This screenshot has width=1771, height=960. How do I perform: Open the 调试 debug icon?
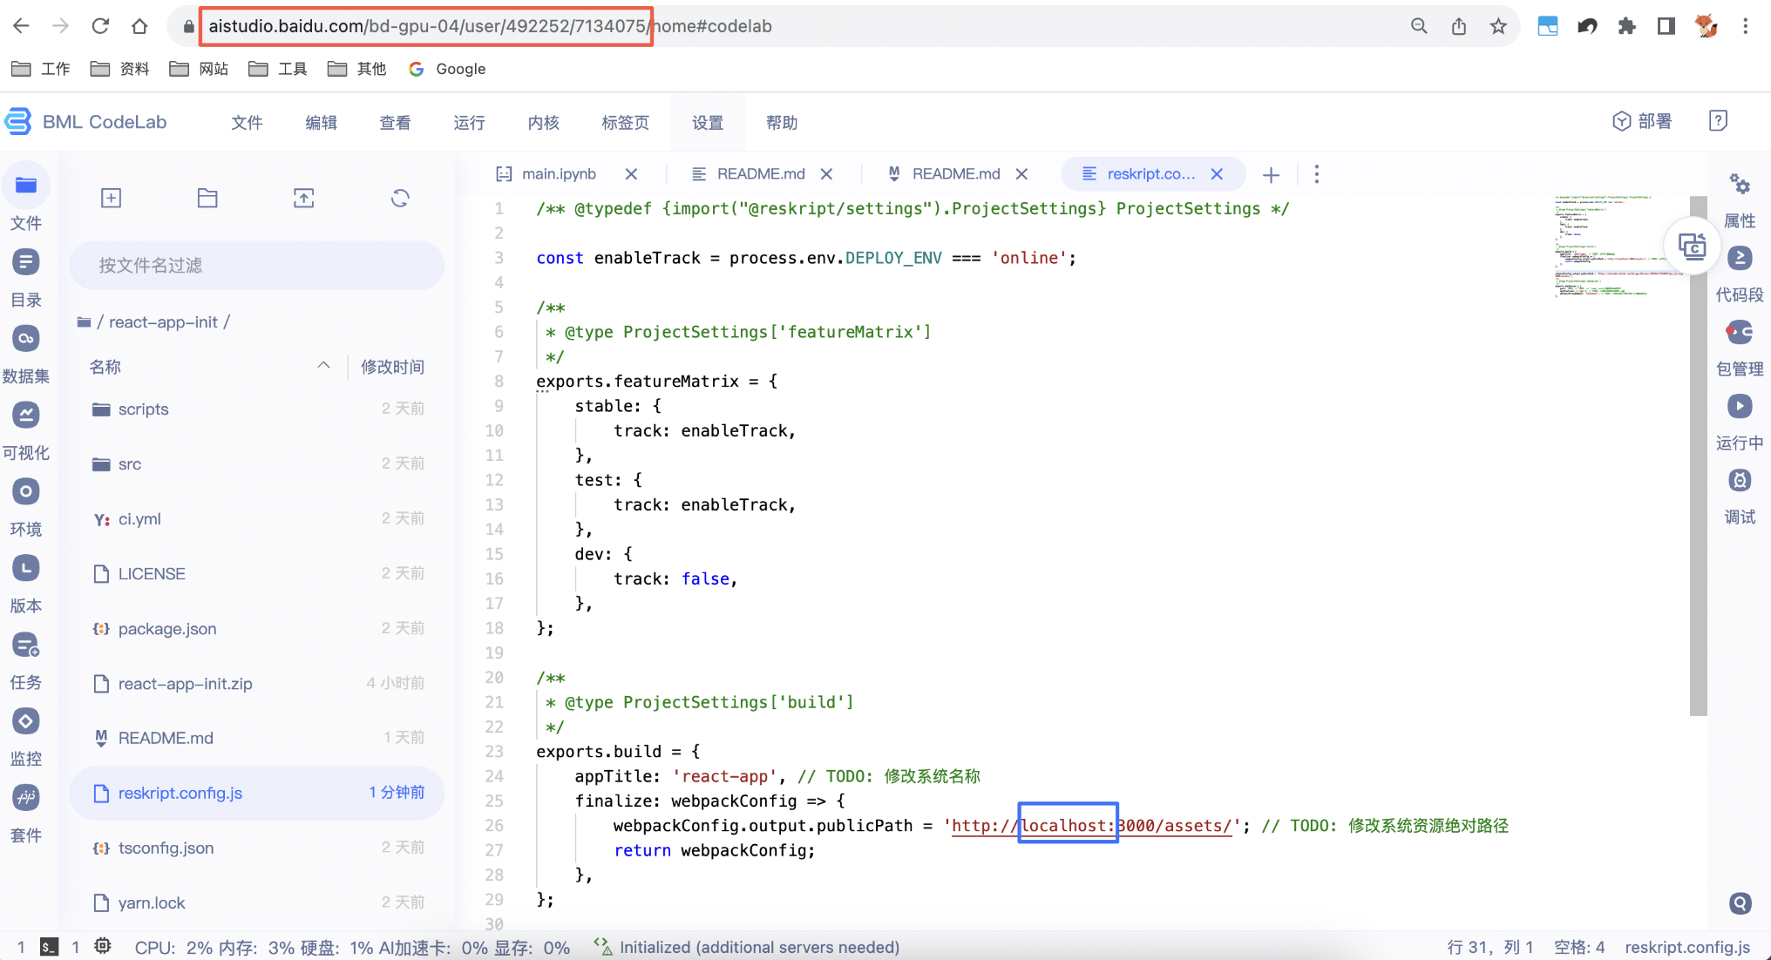[x=1740, y=480]
